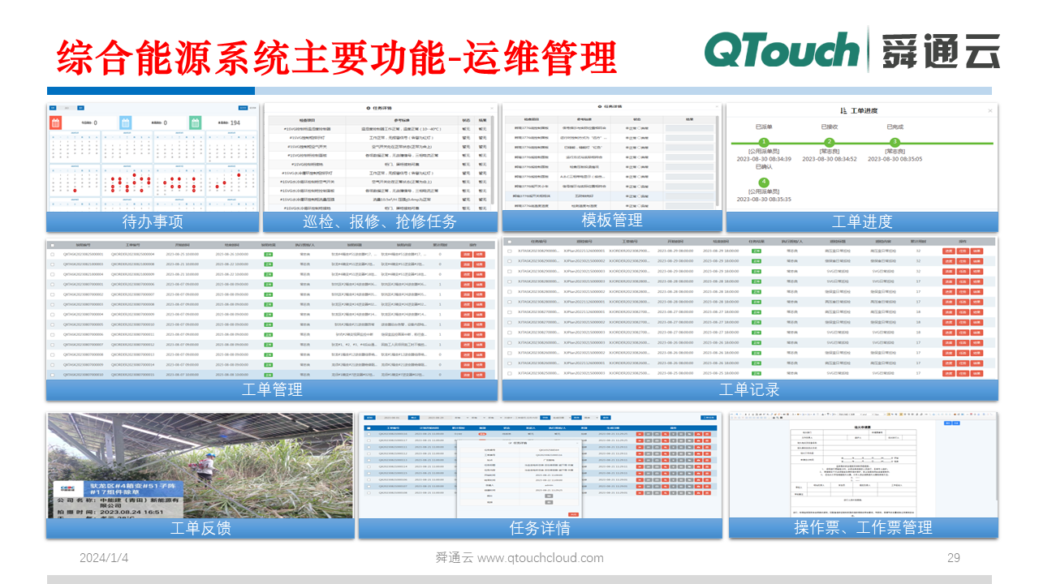The image size is (1039, 584).
Task: Tick the header checkbox in 工单管理 table
Action: (x=53, y=244)
